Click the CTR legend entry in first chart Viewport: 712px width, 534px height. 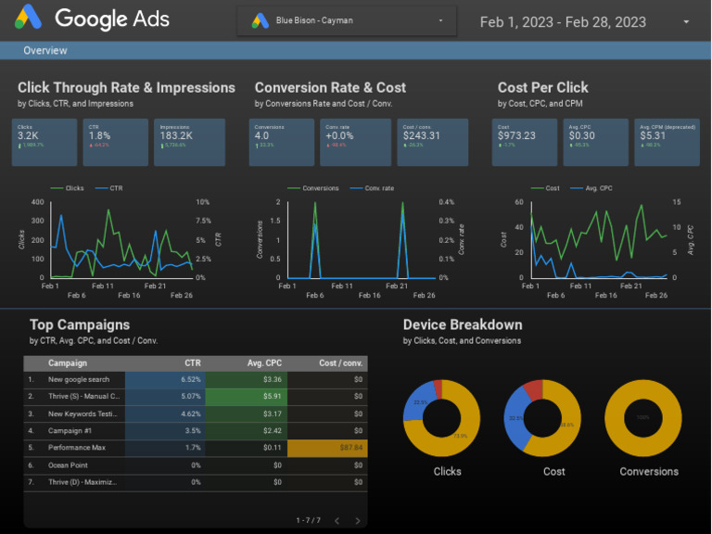pyautogui.click(x=109, y=188)
